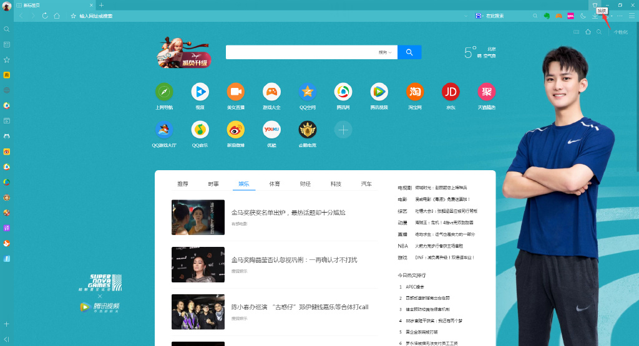Click sidebar game controller icon

tap(6, 137)
